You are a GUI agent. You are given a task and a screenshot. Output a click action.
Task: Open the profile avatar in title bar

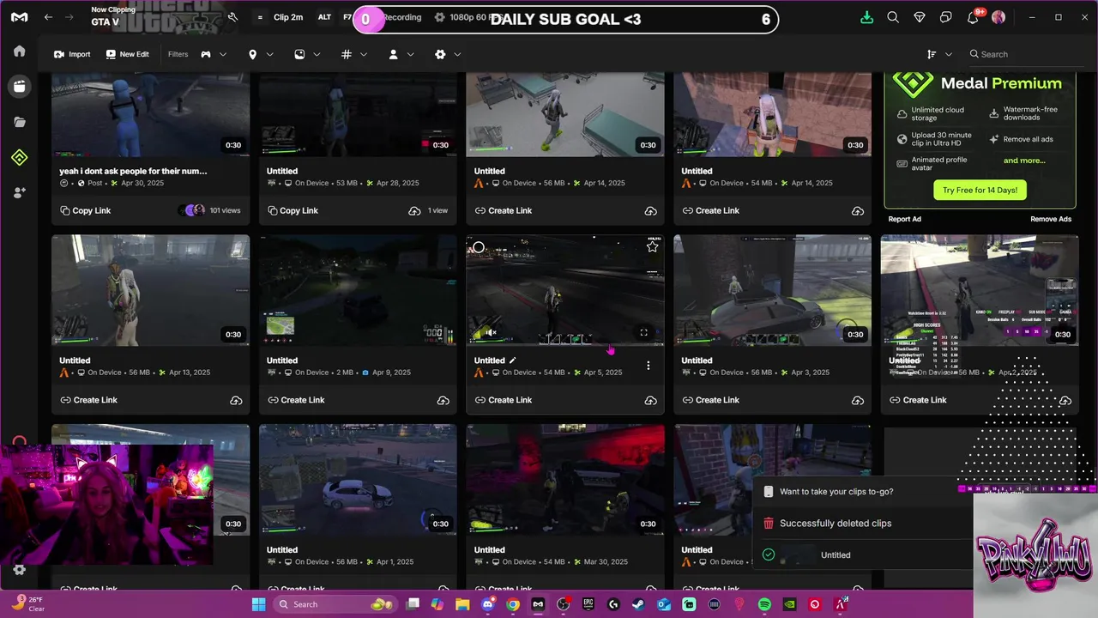(998, 17)
